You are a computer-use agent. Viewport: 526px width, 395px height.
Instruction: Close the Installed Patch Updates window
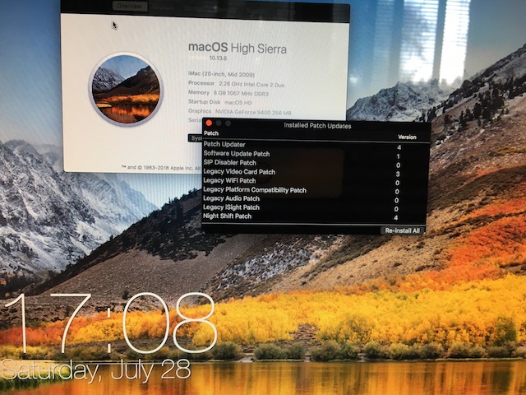pyautogui.click(x=209, y=123)
